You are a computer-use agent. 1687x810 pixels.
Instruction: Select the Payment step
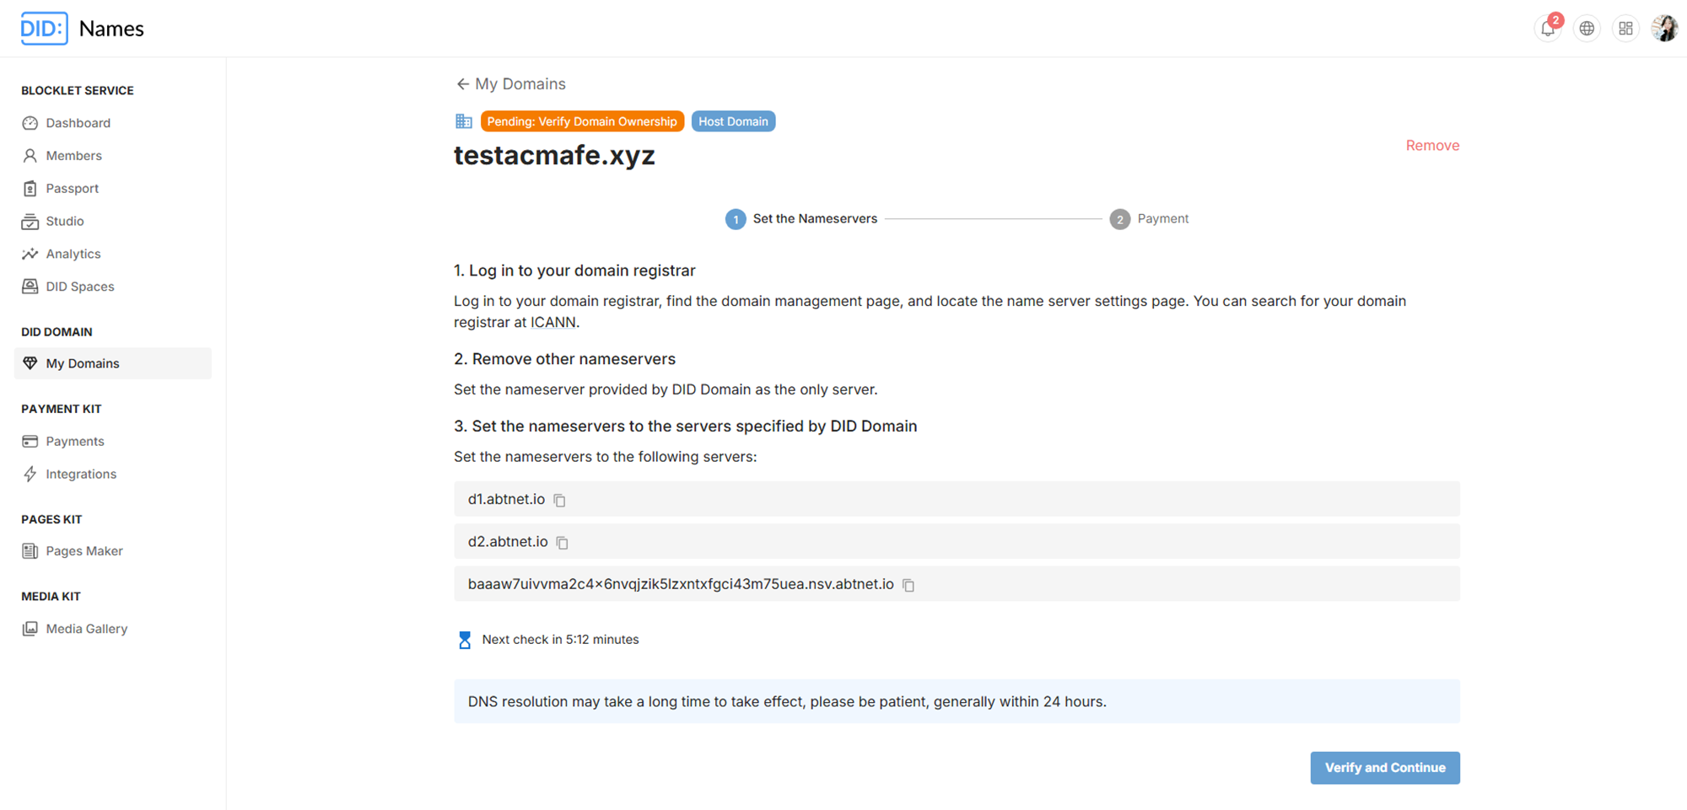point(1149,219)
